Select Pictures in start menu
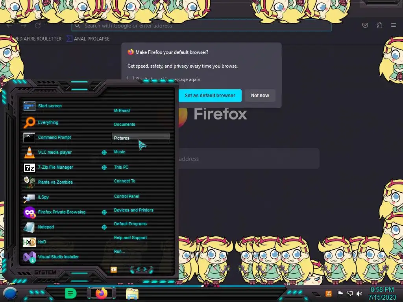 tap(140, 138)
